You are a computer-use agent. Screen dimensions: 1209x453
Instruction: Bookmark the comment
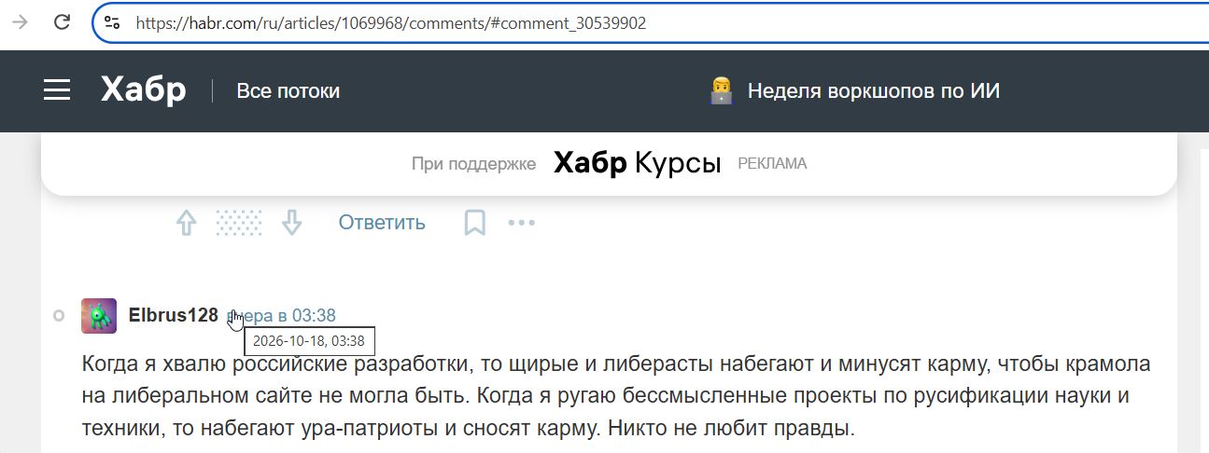point(475,223)
